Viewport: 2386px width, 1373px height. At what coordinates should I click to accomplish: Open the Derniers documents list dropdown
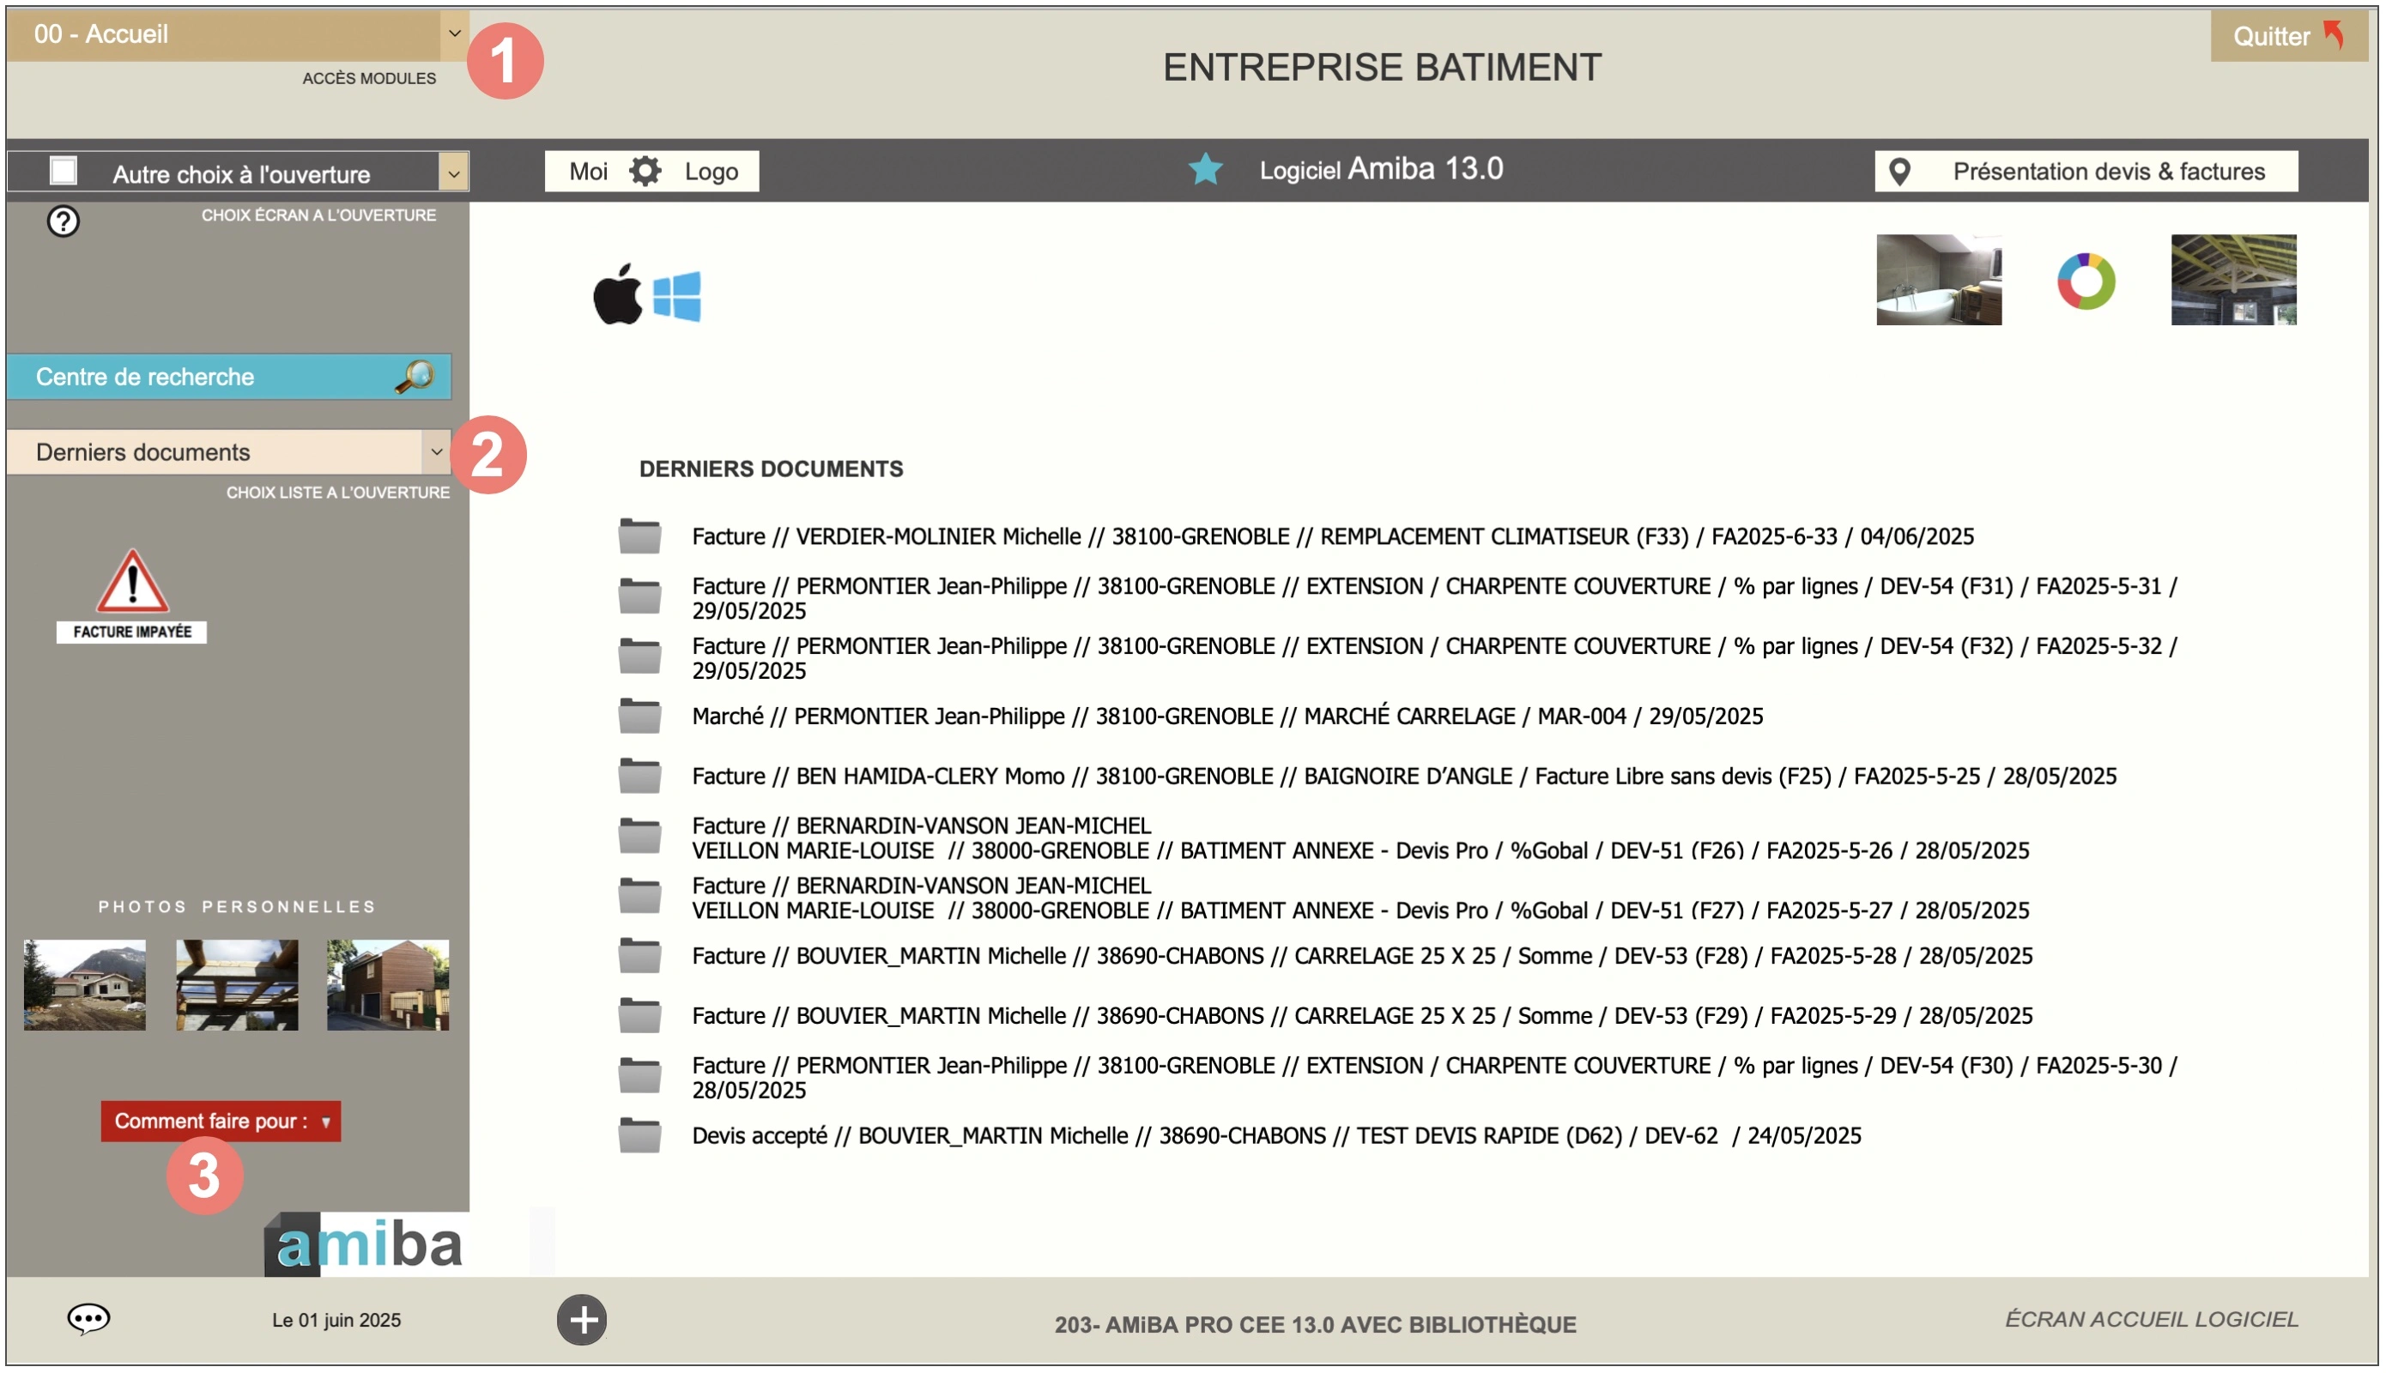tap(436, 451)
